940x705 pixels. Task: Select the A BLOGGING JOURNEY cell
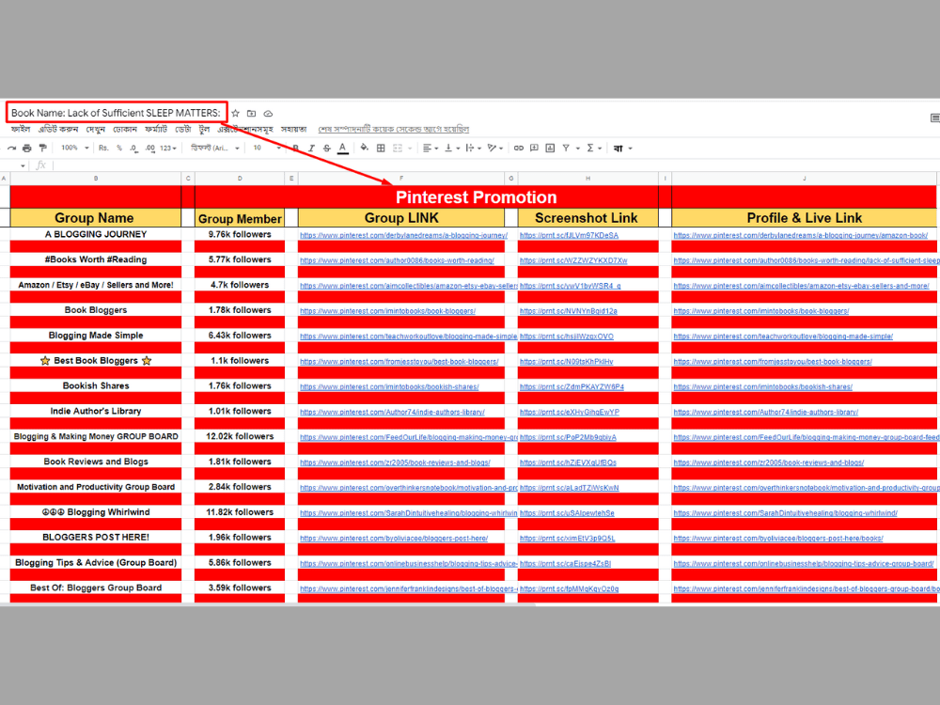tap(95, 234)
